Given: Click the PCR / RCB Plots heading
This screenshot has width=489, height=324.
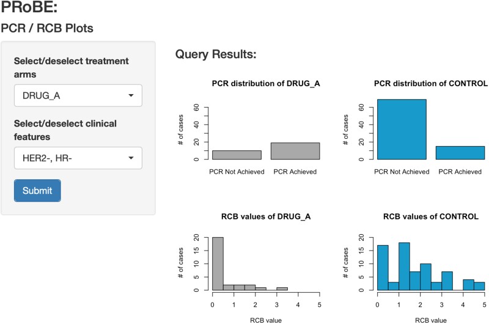Looking at the screenshot, I should point(47,29).
